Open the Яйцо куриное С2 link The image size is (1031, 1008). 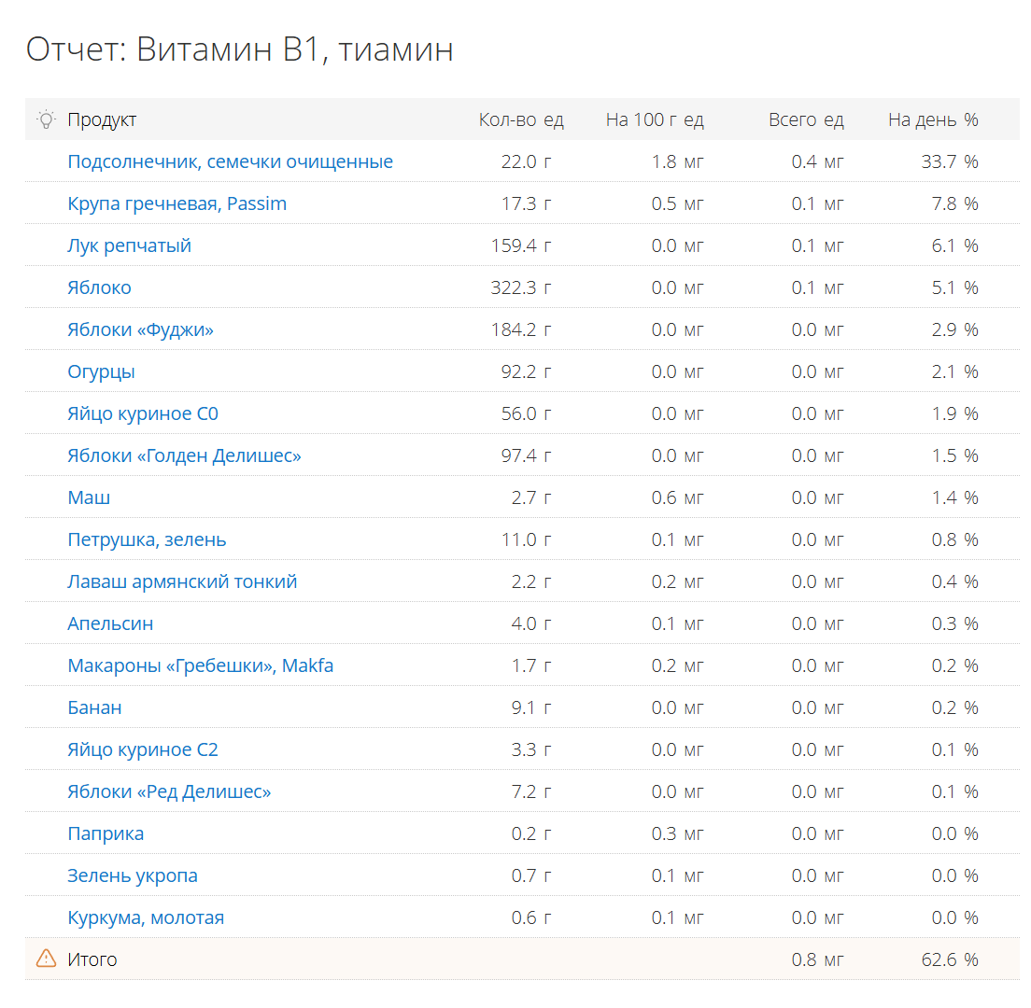point(143,750)
